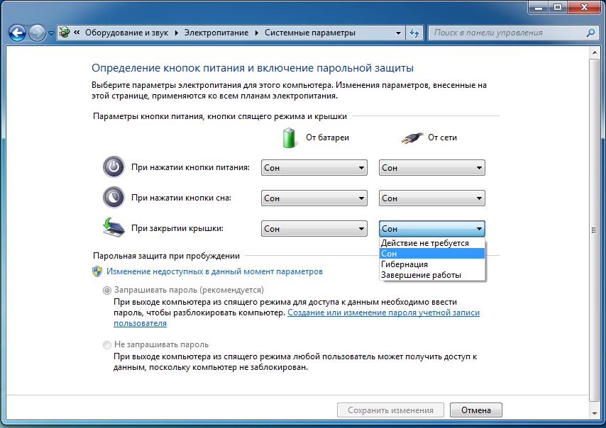Choose 'Гибернация' from the open list

(404, 264)
